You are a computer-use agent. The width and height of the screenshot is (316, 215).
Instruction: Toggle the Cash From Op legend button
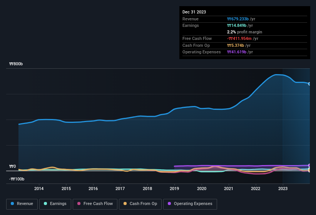click(140, 204)
